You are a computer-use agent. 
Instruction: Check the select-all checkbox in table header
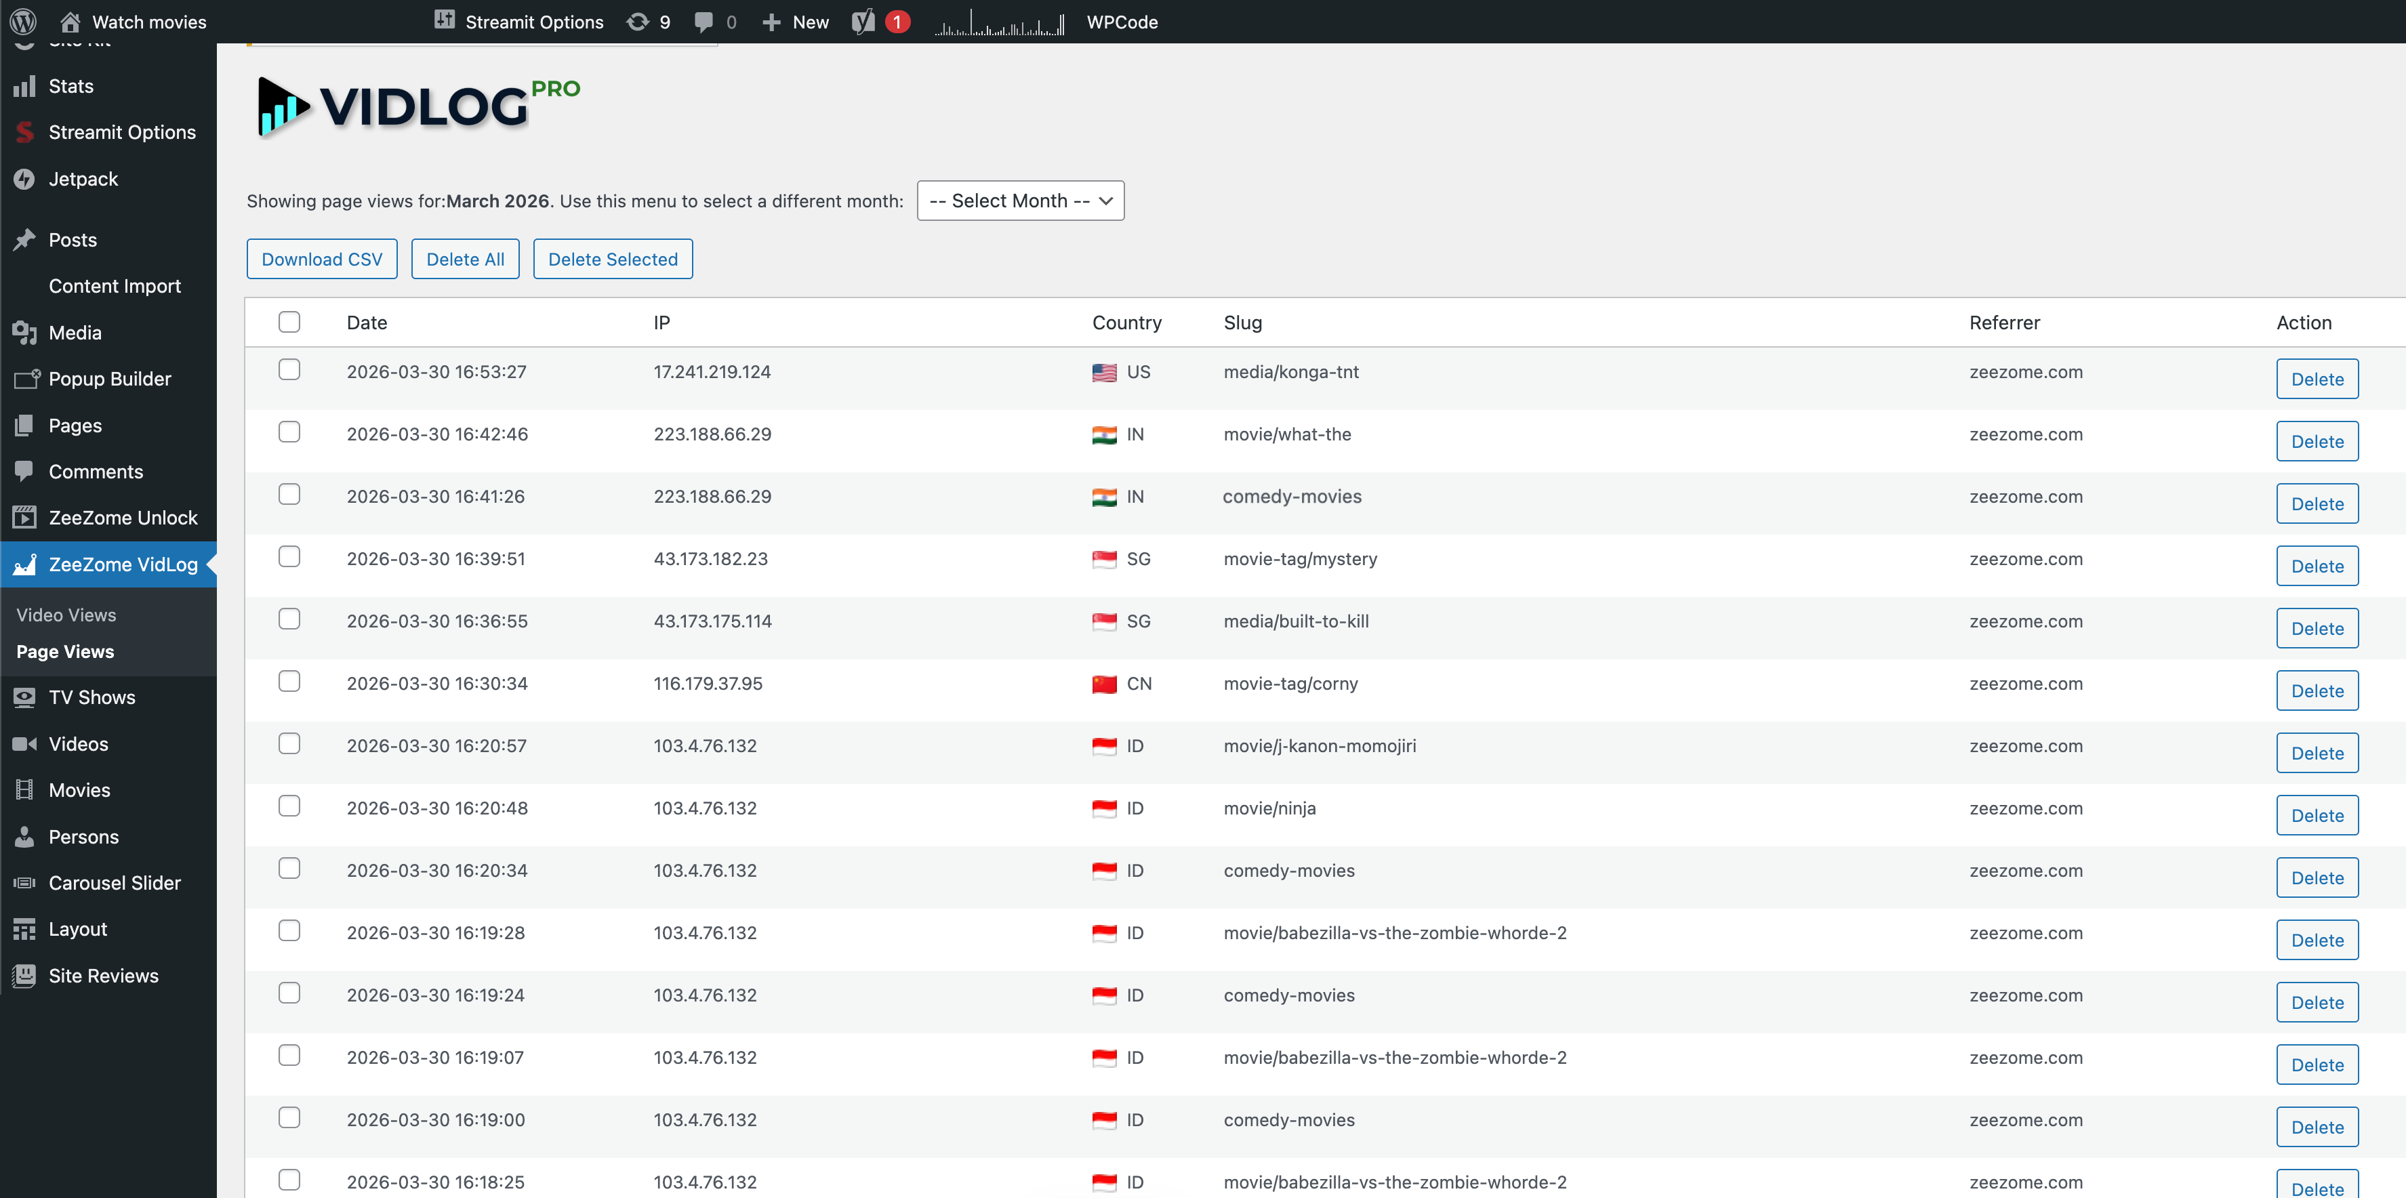coord(289,321)
